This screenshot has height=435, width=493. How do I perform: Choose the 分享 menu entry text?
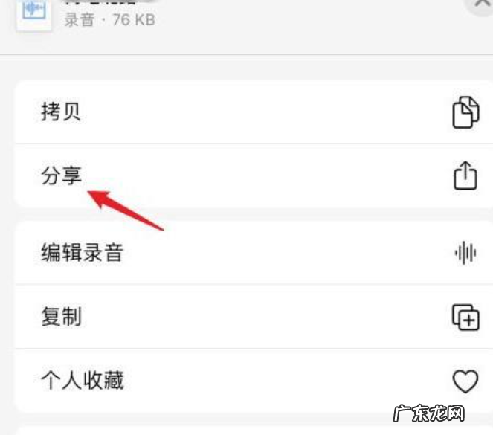pyautogui.click(x=61, y=175)
